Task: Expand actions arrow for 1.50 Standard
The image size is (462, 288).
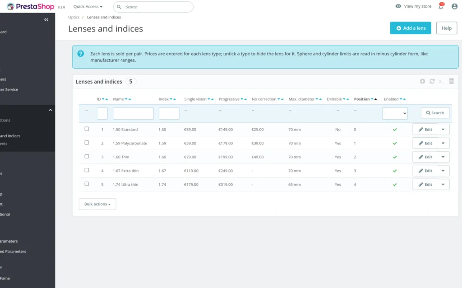Action: click(x=443, y=129)
